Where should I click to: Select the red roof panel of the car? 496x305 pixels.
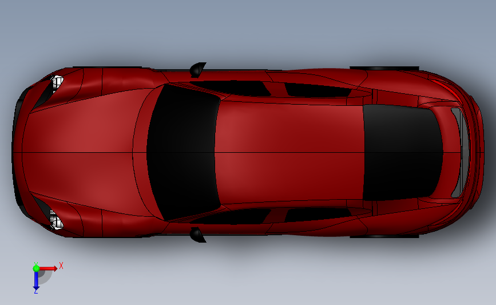pyautogui.click(x=289, y=152)
